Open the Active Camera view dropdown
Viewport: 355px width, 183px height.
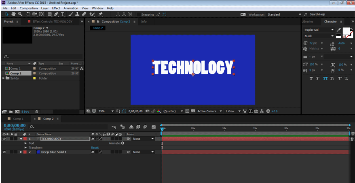click(209, 111)
